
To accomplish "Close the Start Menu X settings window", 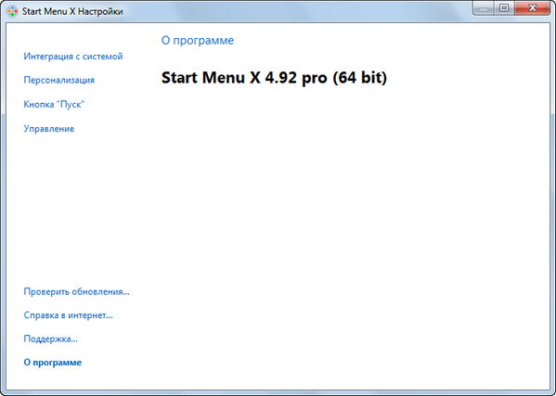I will point(532,7).
